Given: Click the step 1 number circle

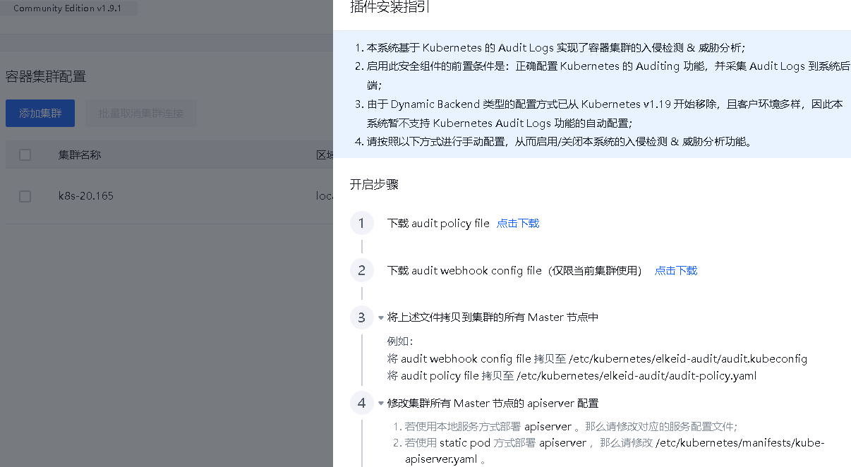Looking at the screenshot, I should coord(361,224).
